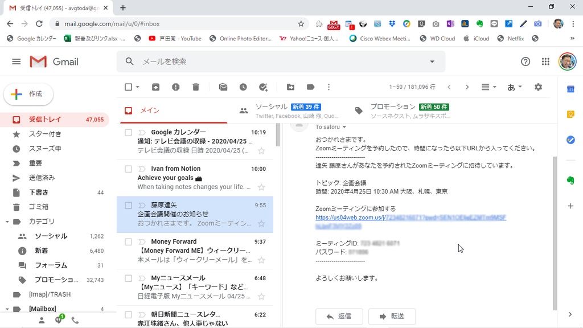The image size is (583, 328).
Task: Expand the To satoru recipient details
Action: tap(344, 127)
